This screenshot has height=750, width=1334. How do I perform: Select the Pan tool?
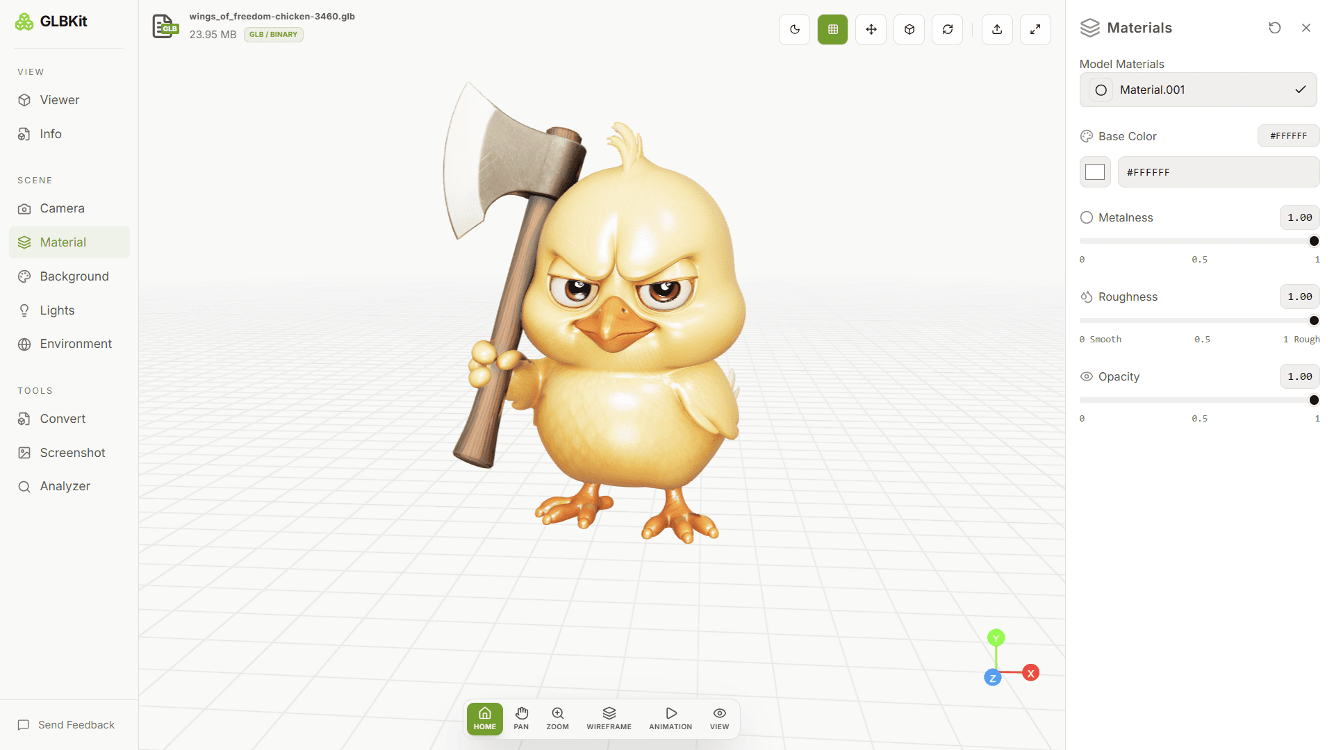click(521, 719)
